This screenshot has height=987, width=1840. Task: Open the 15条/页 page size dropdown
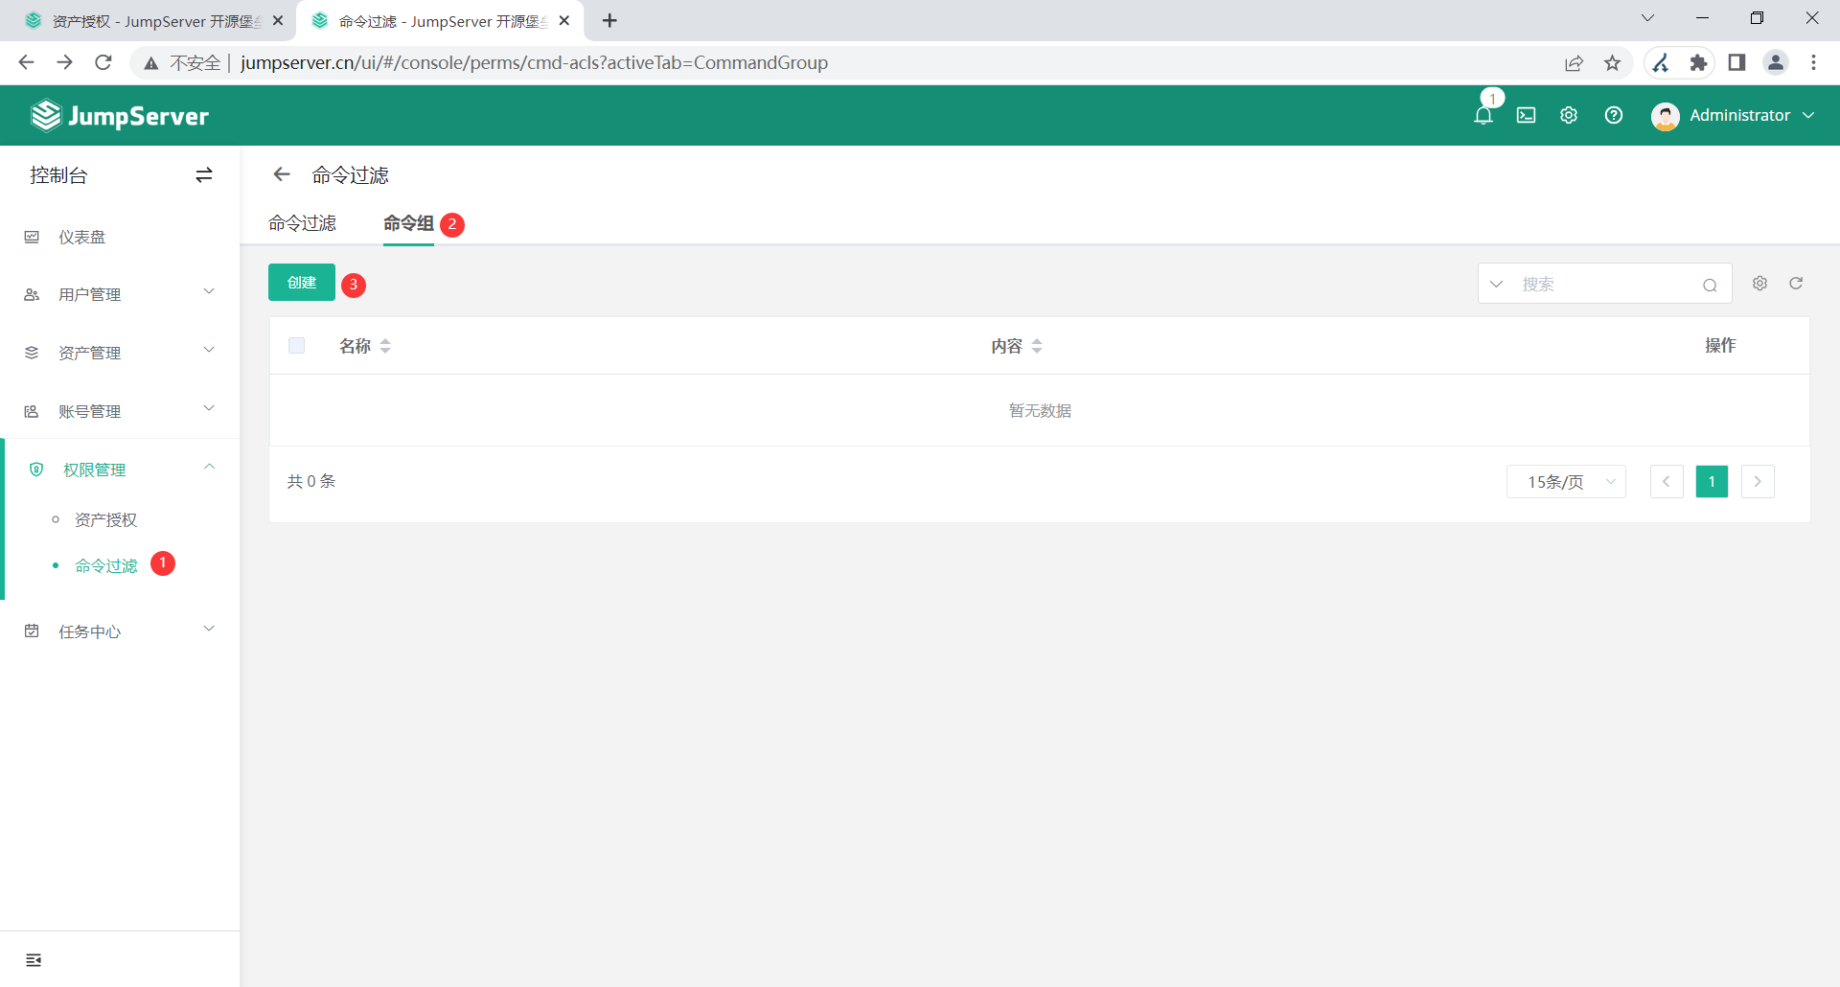point(1566,482)
